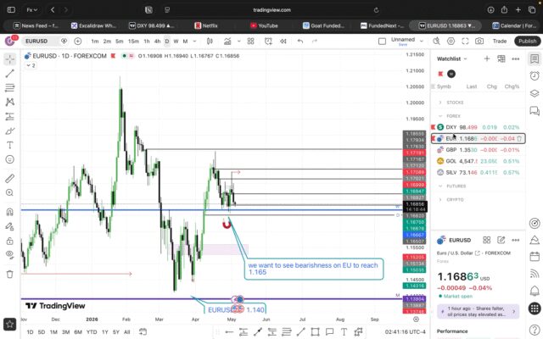Take a chart snapshot with camera icon
Viewport: 543px width, 339px height.
tap(479, 42)
